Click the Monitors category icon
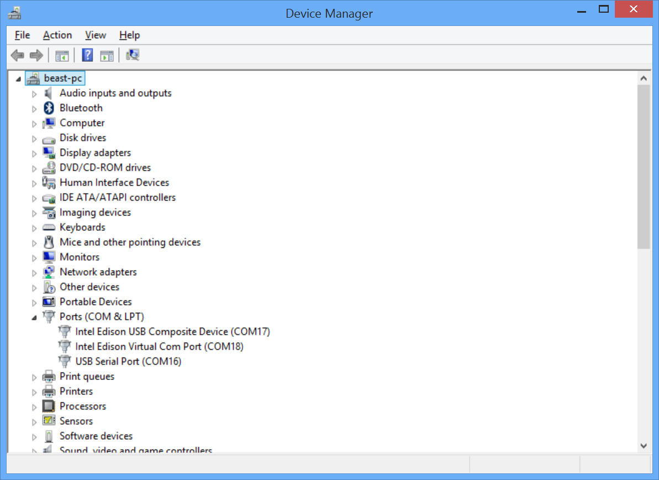This screenshot has width=659, height=480. coord(49,257)
